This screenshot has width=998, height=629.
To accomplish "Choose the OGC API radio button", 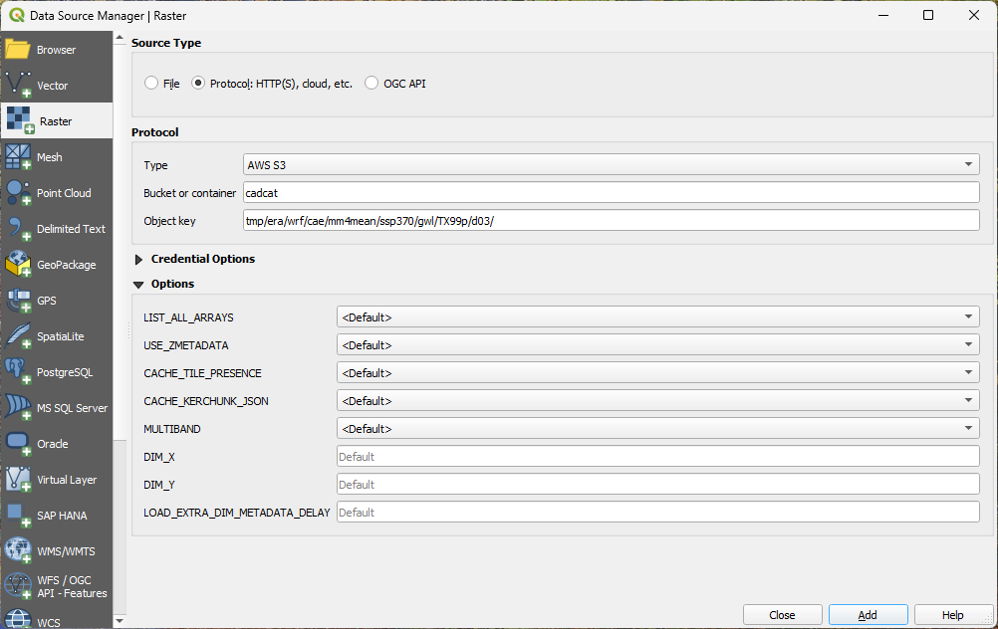I will [372, 84].
